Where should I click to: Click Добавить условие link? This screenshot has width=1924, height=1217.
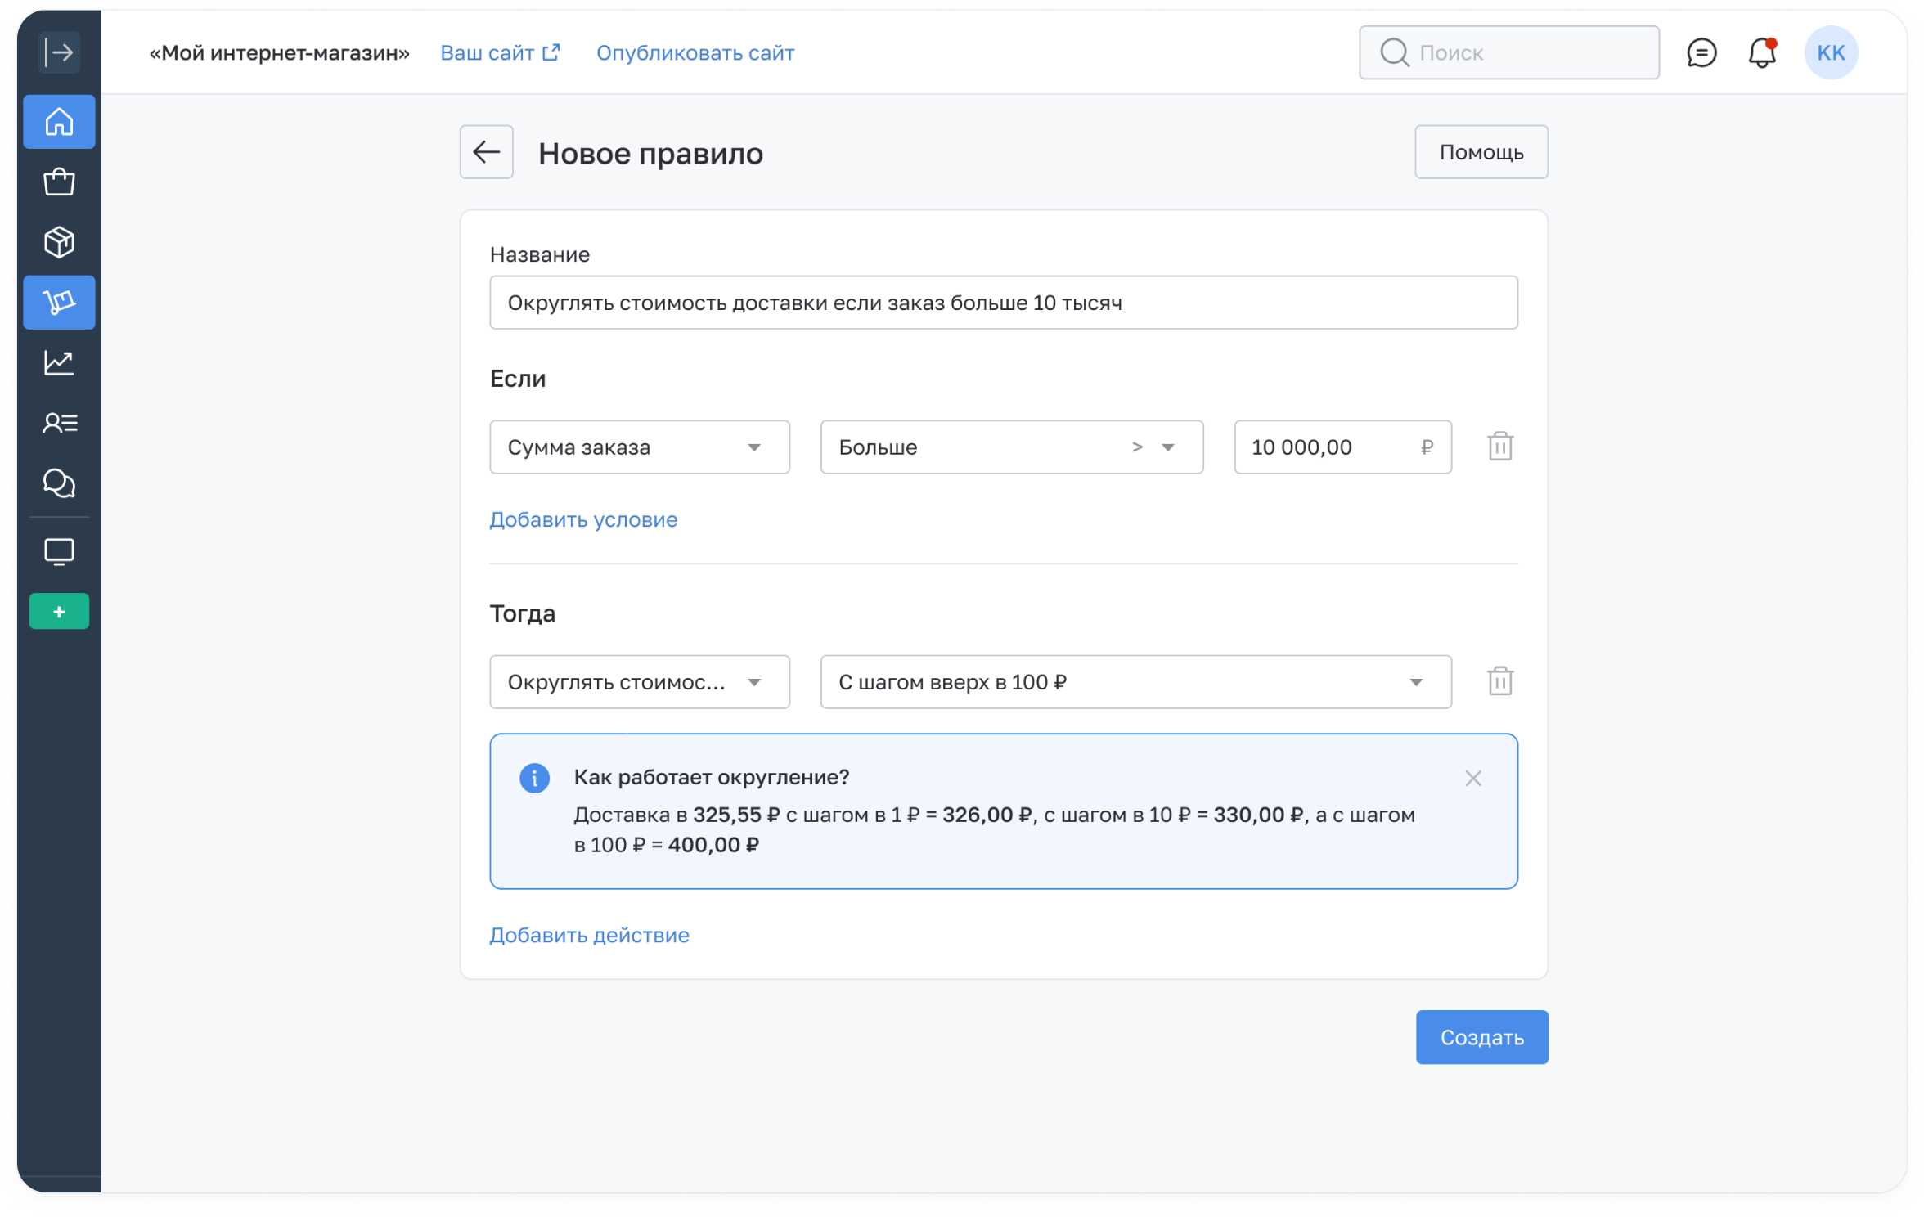point(583,519)
